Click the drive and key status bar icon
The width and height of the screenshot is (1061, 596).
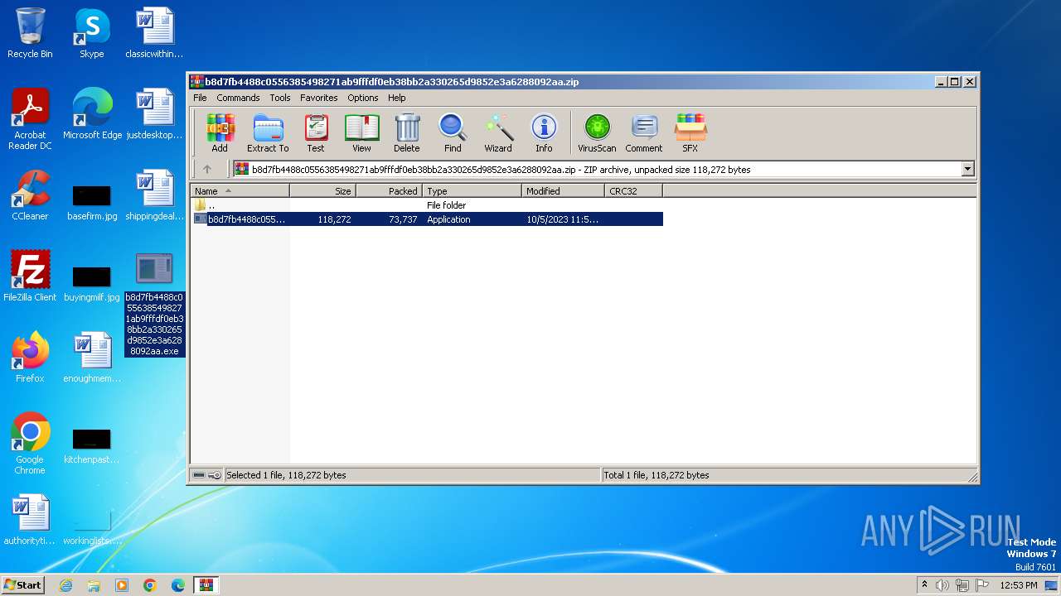206,475
